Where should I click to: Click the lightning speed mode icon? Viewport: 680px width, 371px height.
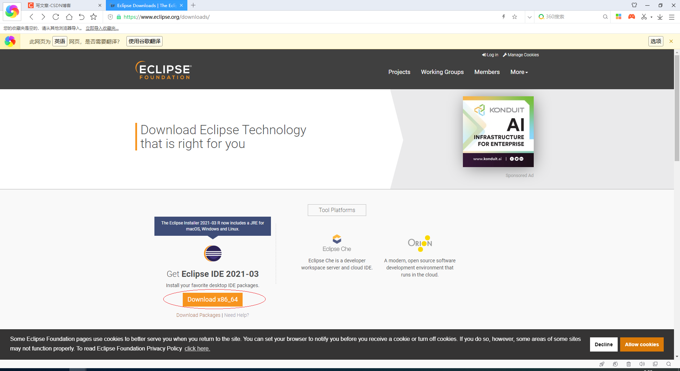click(504, 17)
